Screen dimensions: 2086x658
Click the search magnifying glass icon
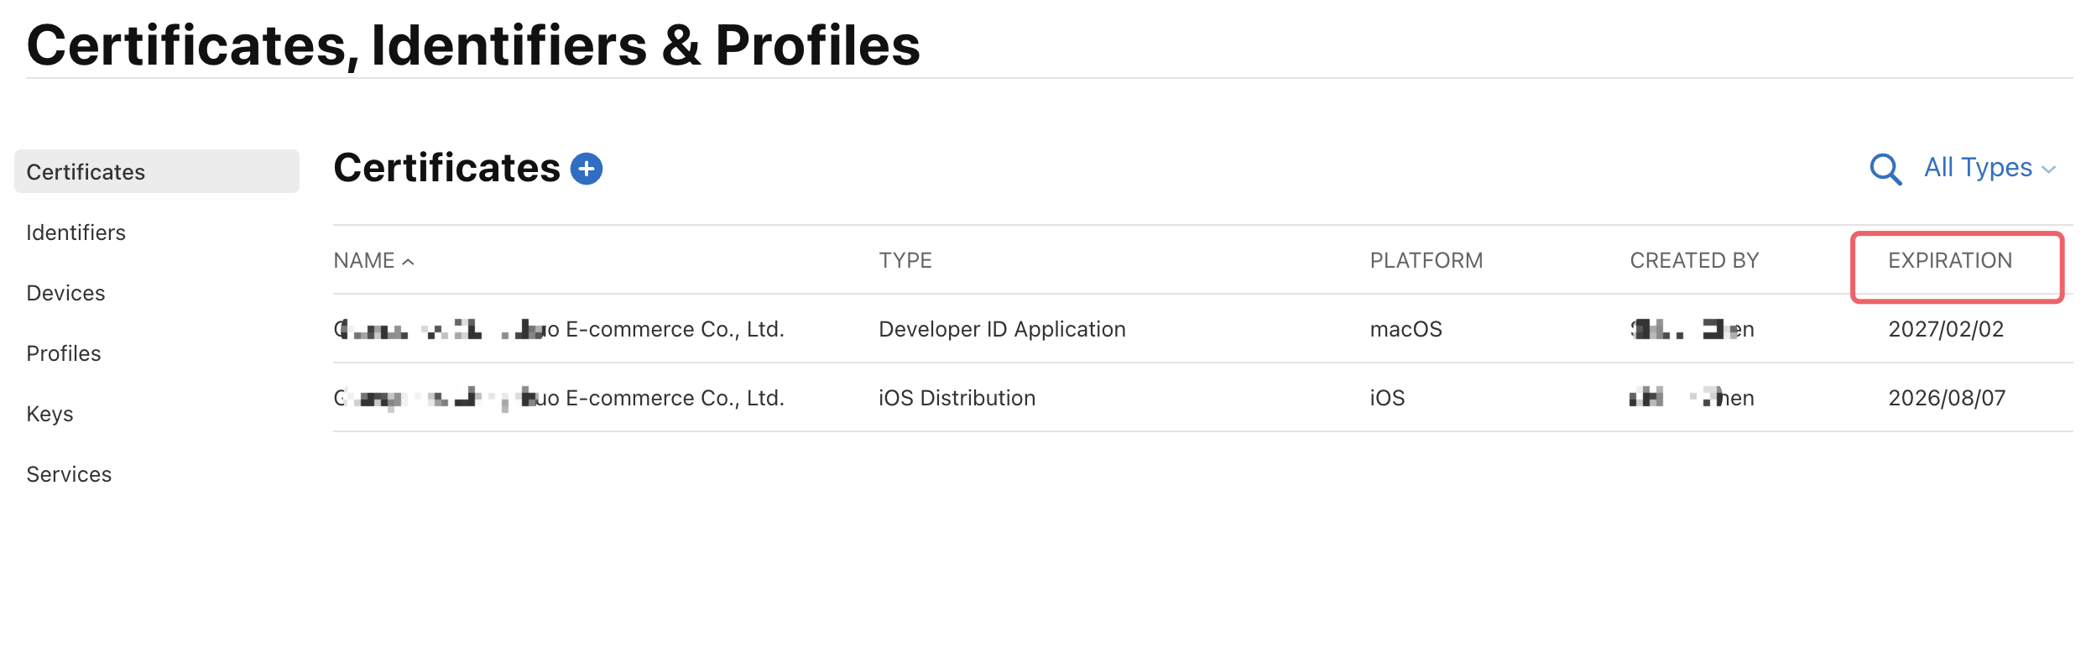1885,169
